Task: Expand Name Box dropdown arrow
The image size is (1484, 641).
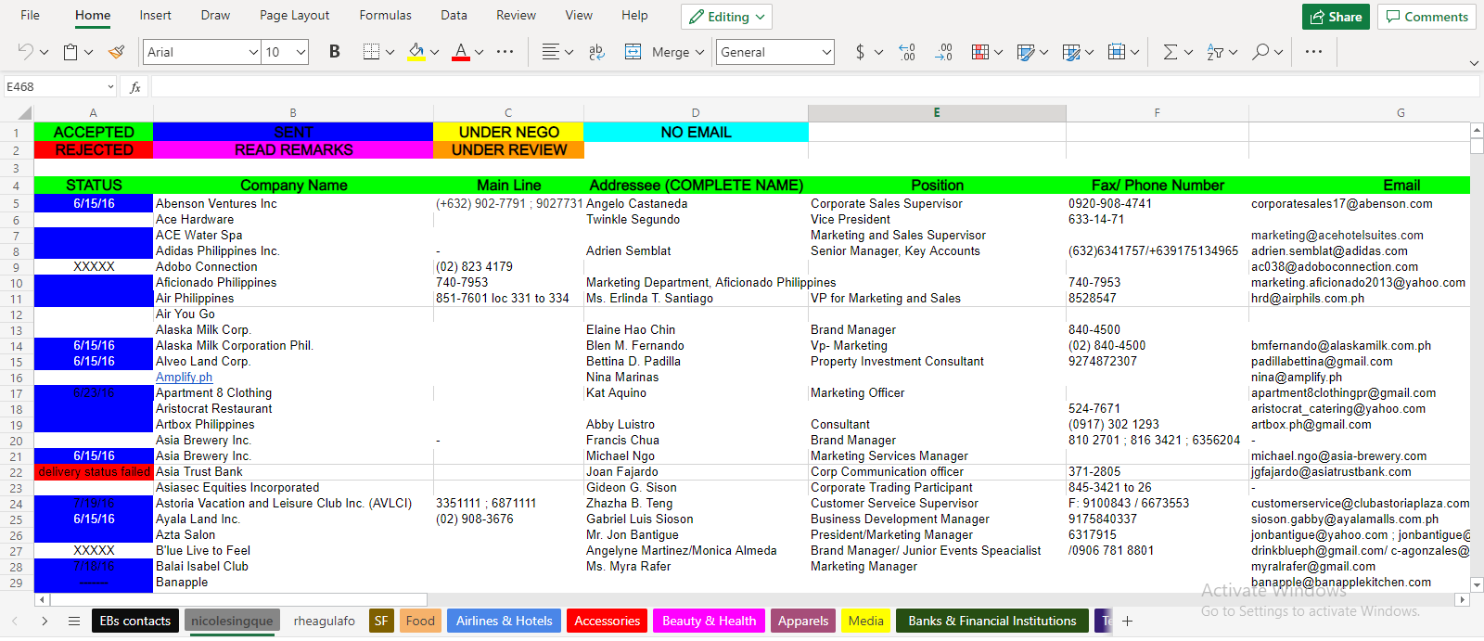Action: pyautogui.click(x=110, y=87)
